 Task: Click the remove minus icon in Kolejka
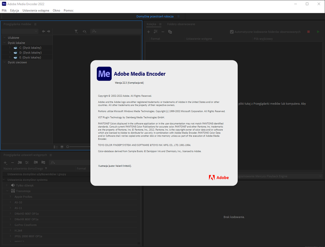pyautogui.click(x=163, y=32)
